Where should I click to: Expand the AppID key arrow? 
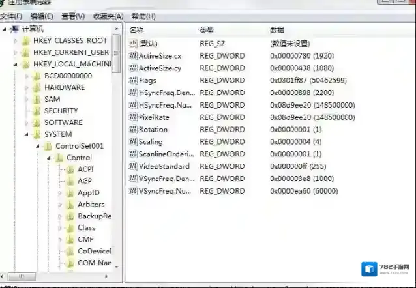[x=60, y=193]
